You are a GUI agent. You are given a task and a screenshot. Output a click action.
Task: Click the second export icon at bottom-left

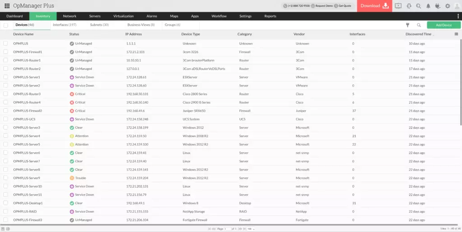(8, 229)
